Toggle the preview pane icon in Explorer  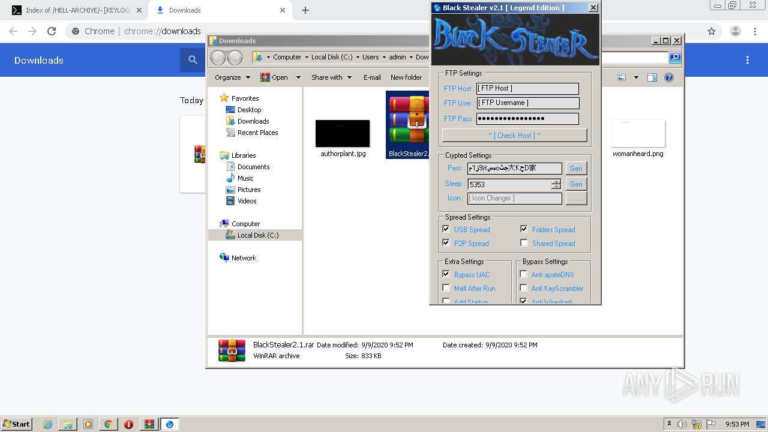(x=652, y=77)
